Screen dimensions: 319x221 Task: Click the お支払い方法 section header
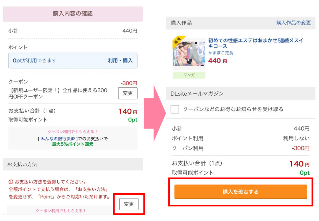coord(22,164)
